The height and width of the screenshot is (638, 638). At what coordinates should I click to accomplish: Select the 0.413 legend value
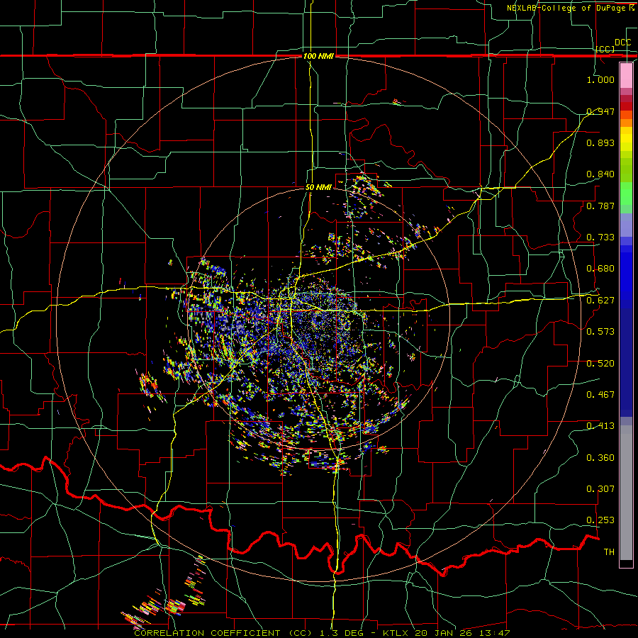[600, 426]
